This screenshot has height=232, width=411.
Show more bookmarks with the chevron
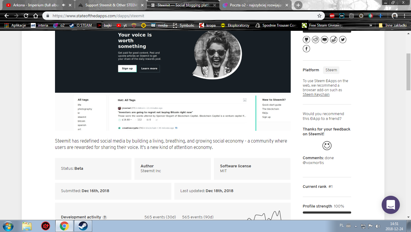(x=371, y=25)
